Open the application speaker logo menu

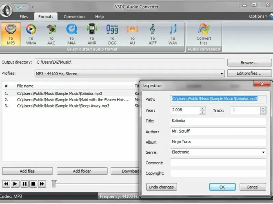pos(6,10)
